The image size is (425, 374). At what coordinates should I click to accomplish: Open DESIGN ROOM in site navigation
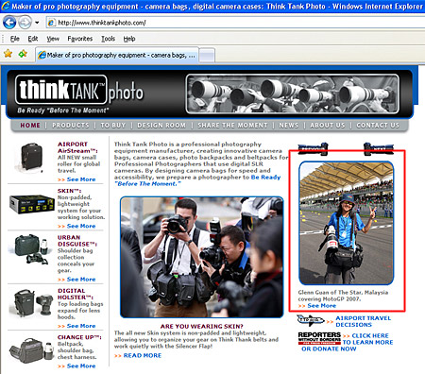(x=161, y=126)
